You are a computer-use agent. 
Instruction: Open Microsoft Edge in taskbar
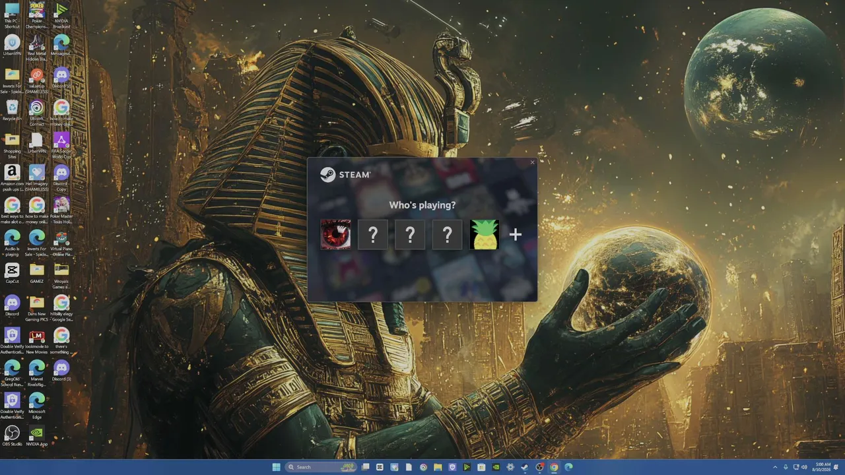pyautogui.click(x=568, y=467)
